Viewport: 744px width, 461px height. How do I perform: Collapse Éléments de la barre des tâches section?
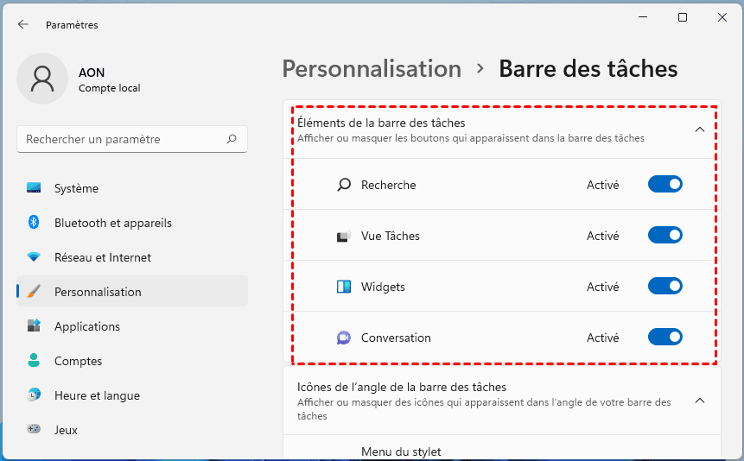[700, 129]
